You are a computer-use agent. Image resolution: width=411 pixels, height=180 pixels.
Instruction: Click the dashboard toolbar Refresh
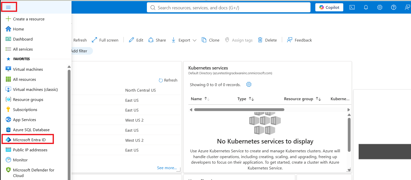coord(80,40)
